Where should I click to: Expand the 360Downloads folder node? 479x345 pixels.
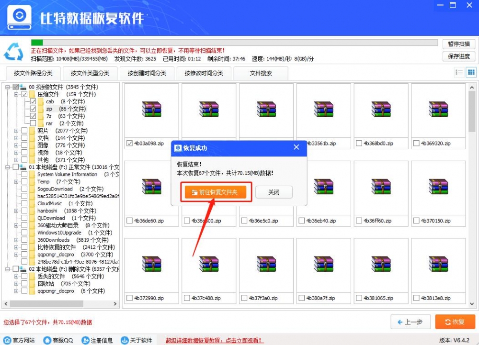pyautogui.click(x=16, y=240)
